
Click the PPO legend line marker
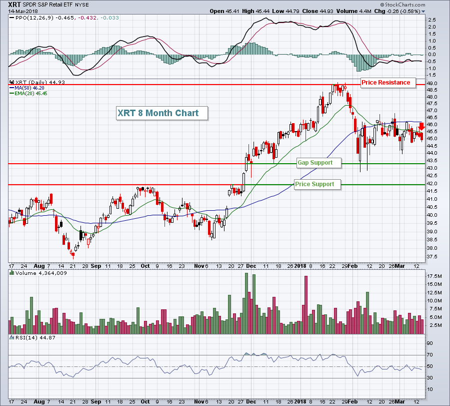(12, 18)
